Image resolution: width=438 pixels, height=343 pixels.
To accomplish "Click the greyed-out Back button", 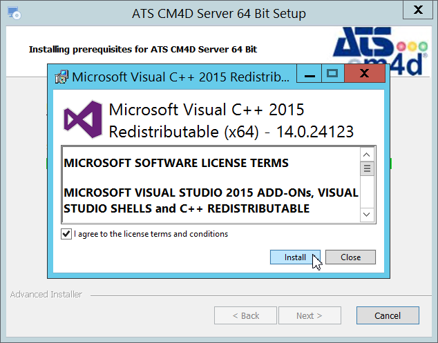I will 245,315.
